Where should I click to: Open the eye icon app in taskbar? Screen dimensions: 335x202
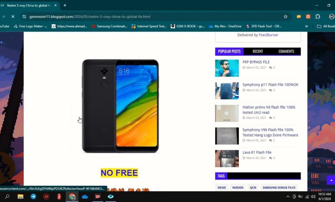110,196
